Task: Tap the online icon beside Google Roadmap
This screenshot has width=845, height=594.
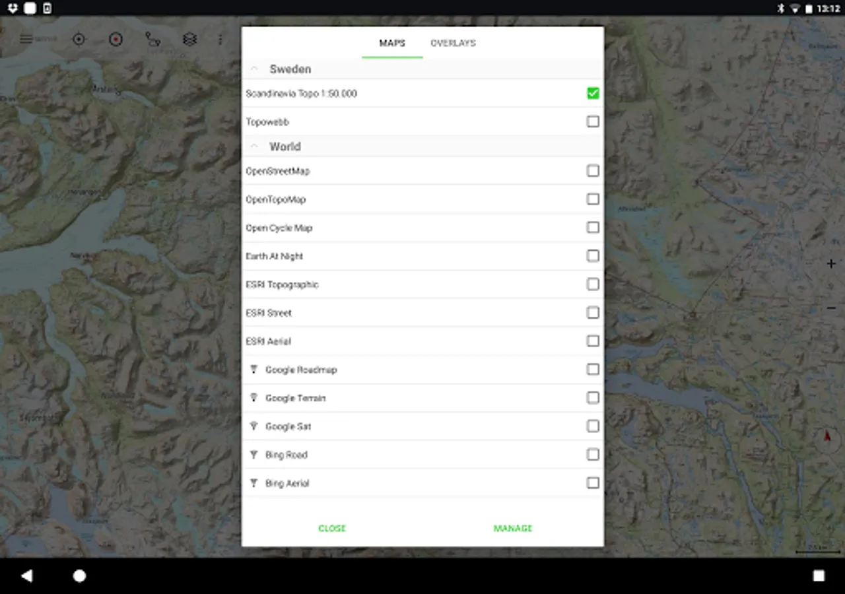Action: (253, 370)
